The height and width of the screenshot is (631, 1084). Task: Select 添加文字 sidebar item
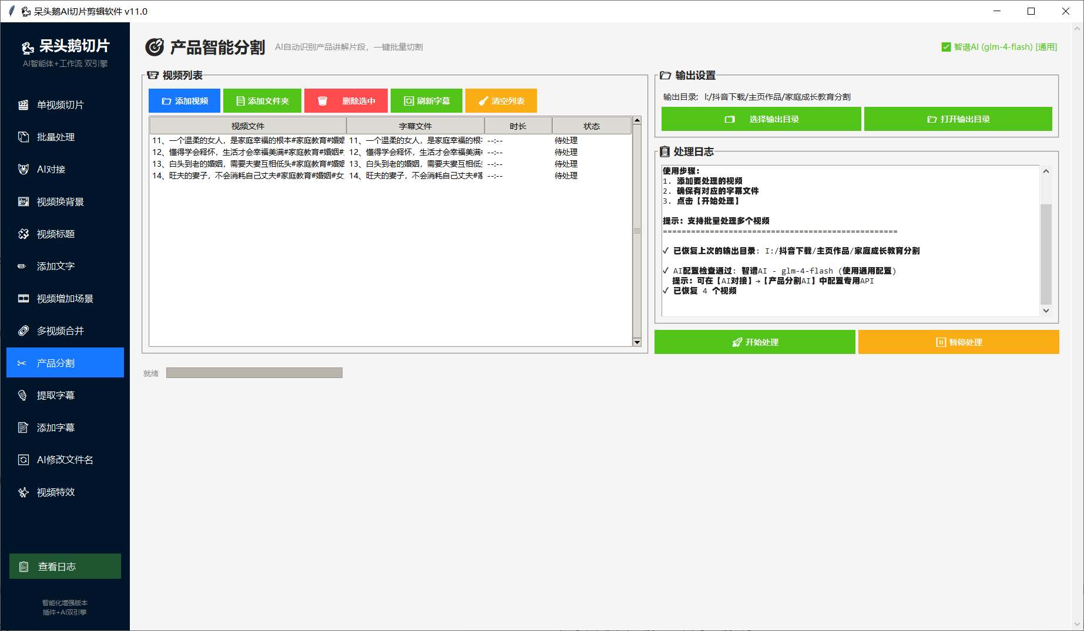[65, 266]
